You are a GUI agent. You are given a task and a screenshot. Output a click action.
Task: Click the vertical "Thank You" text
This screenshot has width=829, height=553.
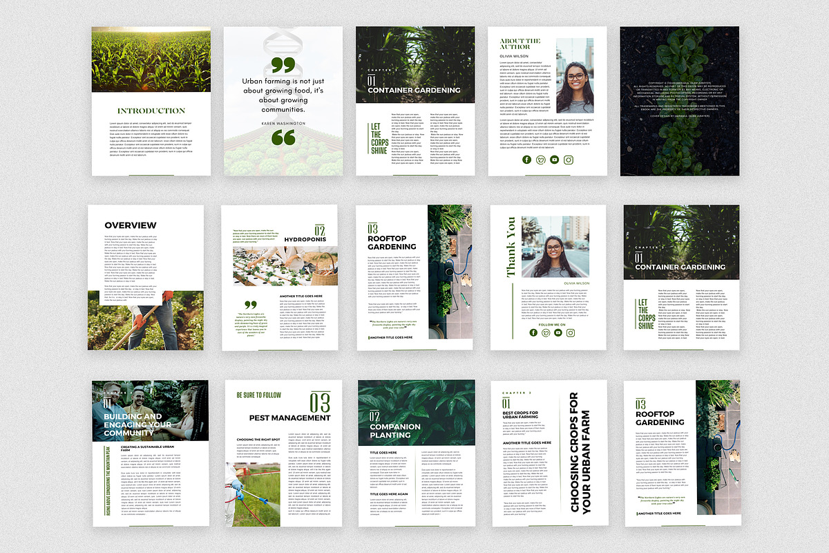512,247
